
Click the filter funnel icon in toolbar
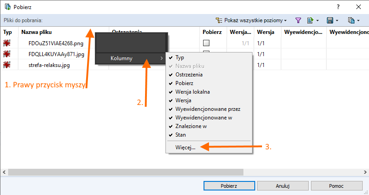click(x=298, y=20)
